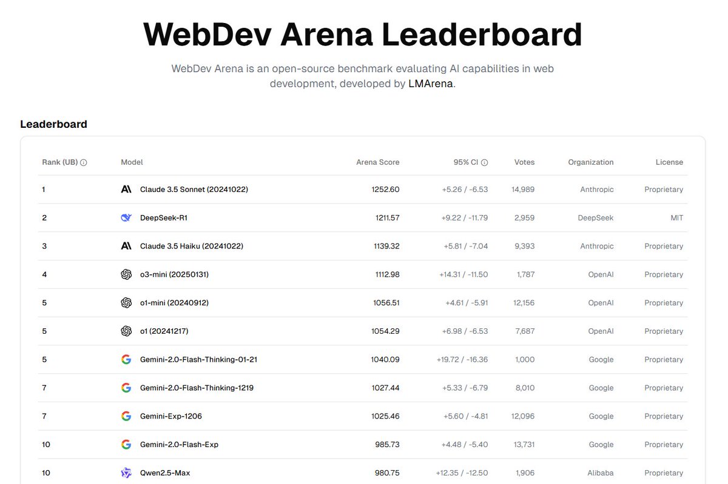Sort by the License column header
This screenshot has width=728, height=484.
coord(669,162)
